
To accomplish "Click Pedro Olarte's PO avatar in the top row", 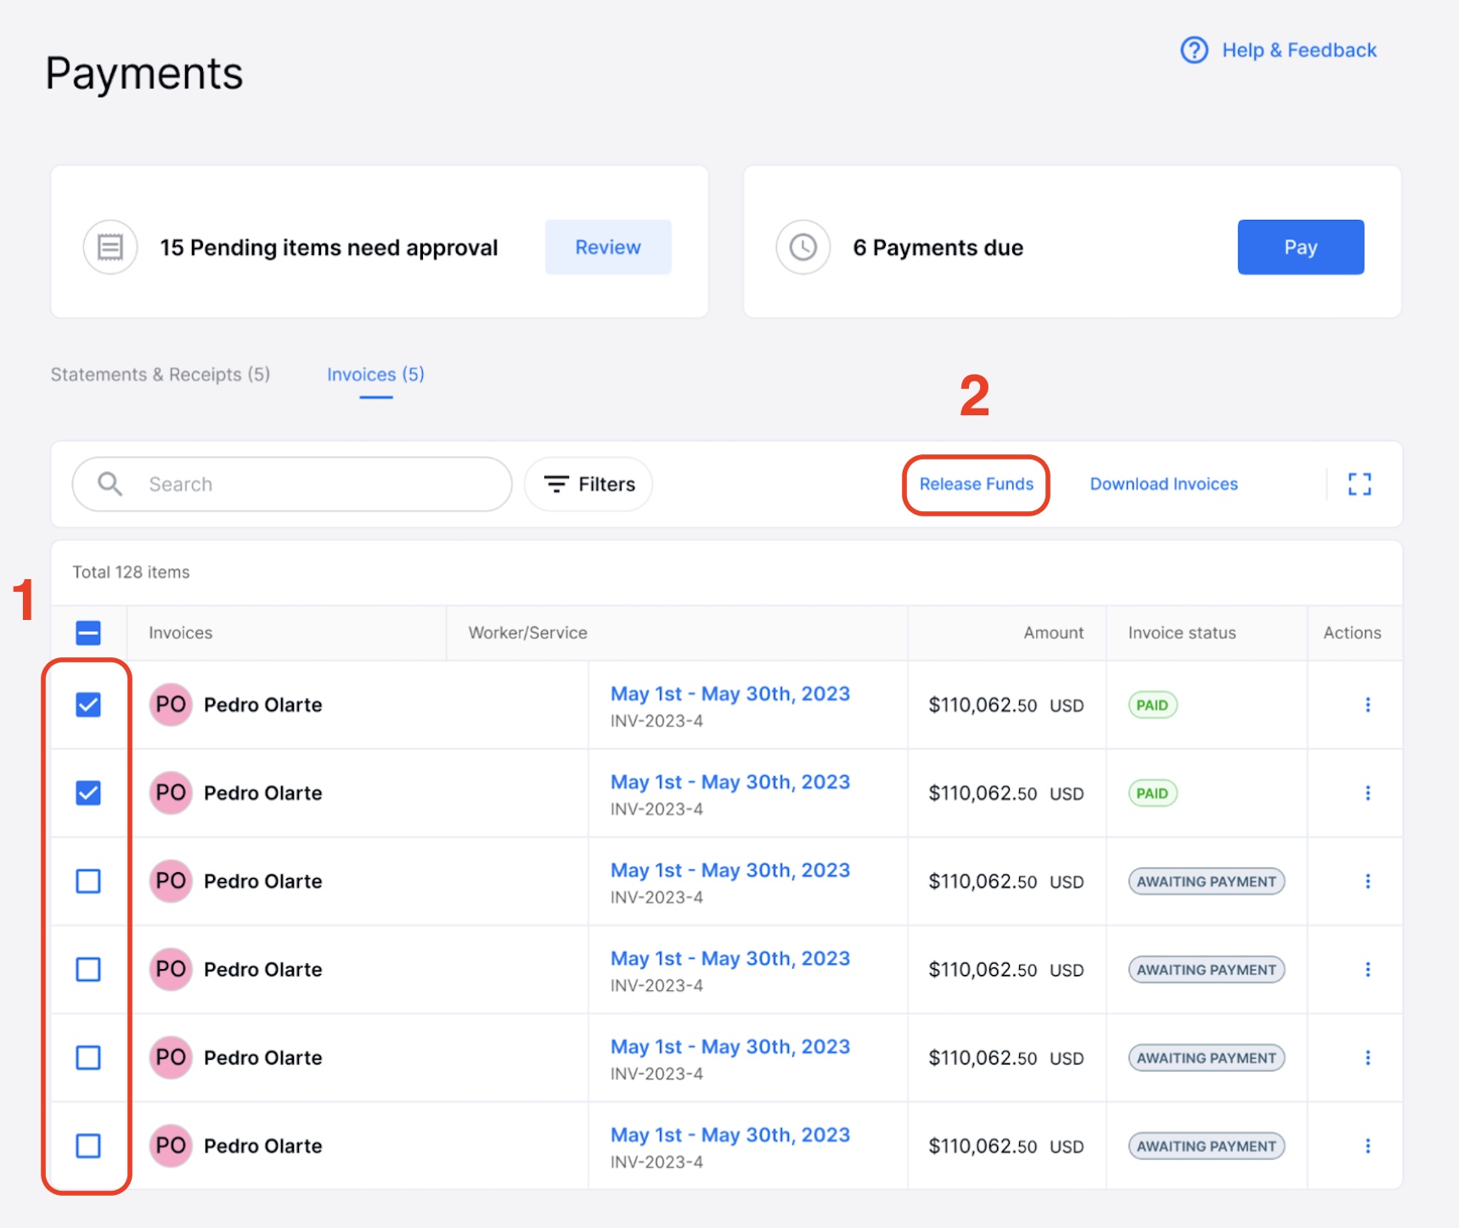I will click(170, 705).
